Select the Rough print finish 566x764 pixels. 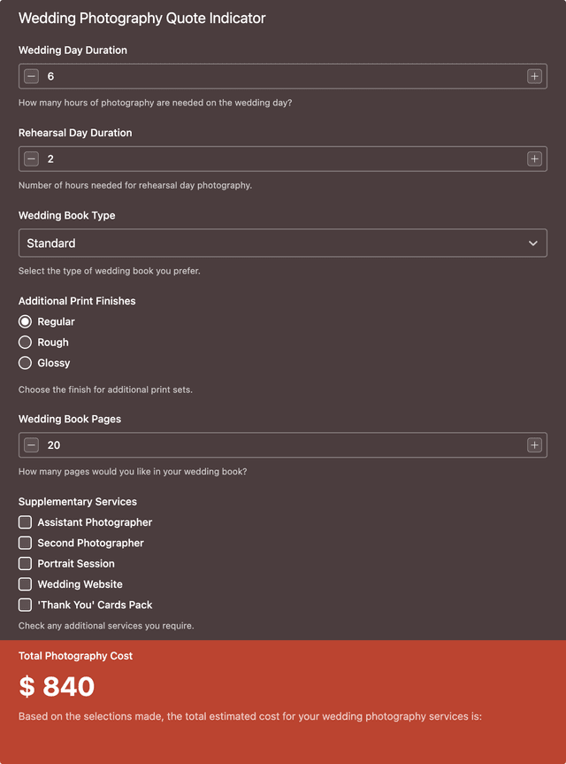point(26,343)
